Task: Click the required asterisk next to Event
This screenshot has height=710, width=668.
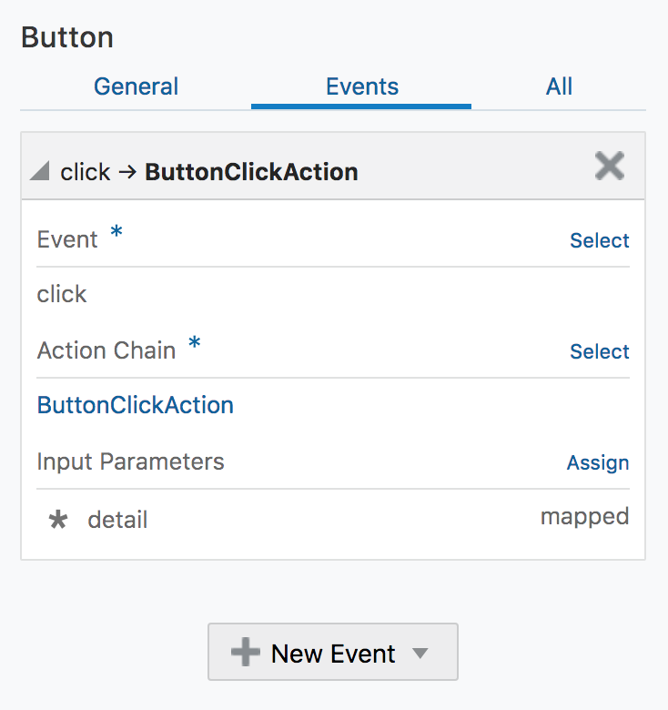Action: (116, 233)
